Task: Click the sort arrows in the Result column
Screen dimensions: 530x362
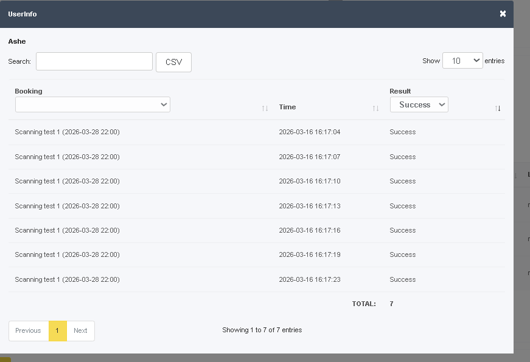Action: tap(498, 108)
